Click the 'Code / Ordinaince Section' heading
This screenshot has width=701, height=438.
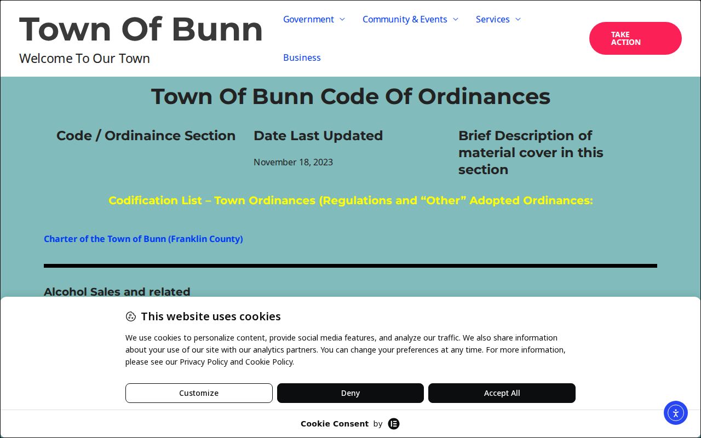[146, 136]
